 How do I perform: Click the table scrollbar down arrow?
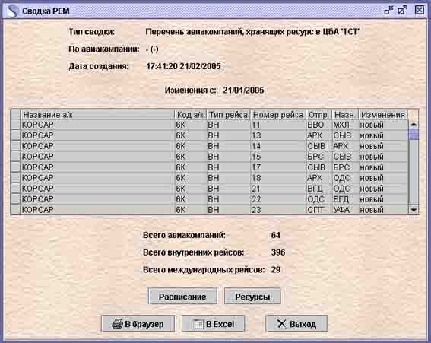tap(414, 210)
